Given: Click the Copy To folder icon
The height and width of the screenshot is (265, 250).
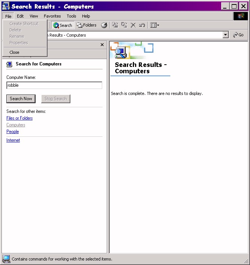Looking at the screenshot, I should pyautogui.click(x=124, y=25).
